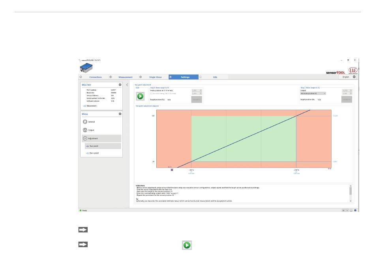Start the two-point adjustment with green play button
The width and height of the screenshot is (375, 263).
point(140,96)
